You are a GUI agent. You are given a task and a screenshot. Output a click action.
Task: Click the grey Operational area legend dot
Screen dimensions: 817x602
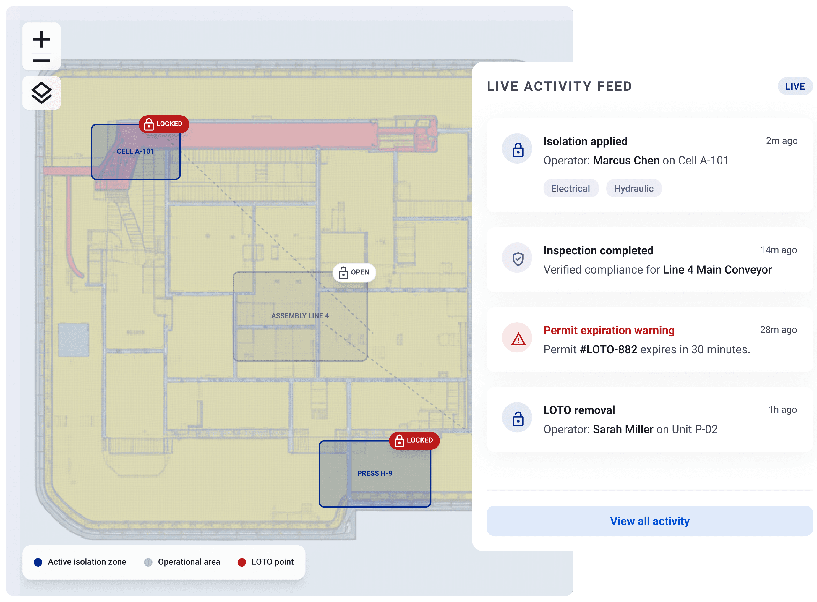148,562
